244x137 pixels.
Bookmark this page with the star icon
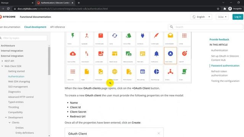[x=218, y=9]
